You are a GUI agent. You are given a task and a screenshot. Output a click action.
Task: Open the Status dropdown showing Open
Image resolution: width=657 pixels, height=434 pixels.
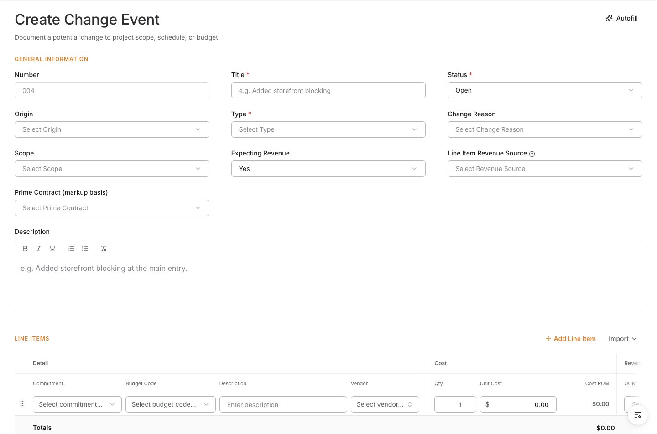click(x=545, y=90)
